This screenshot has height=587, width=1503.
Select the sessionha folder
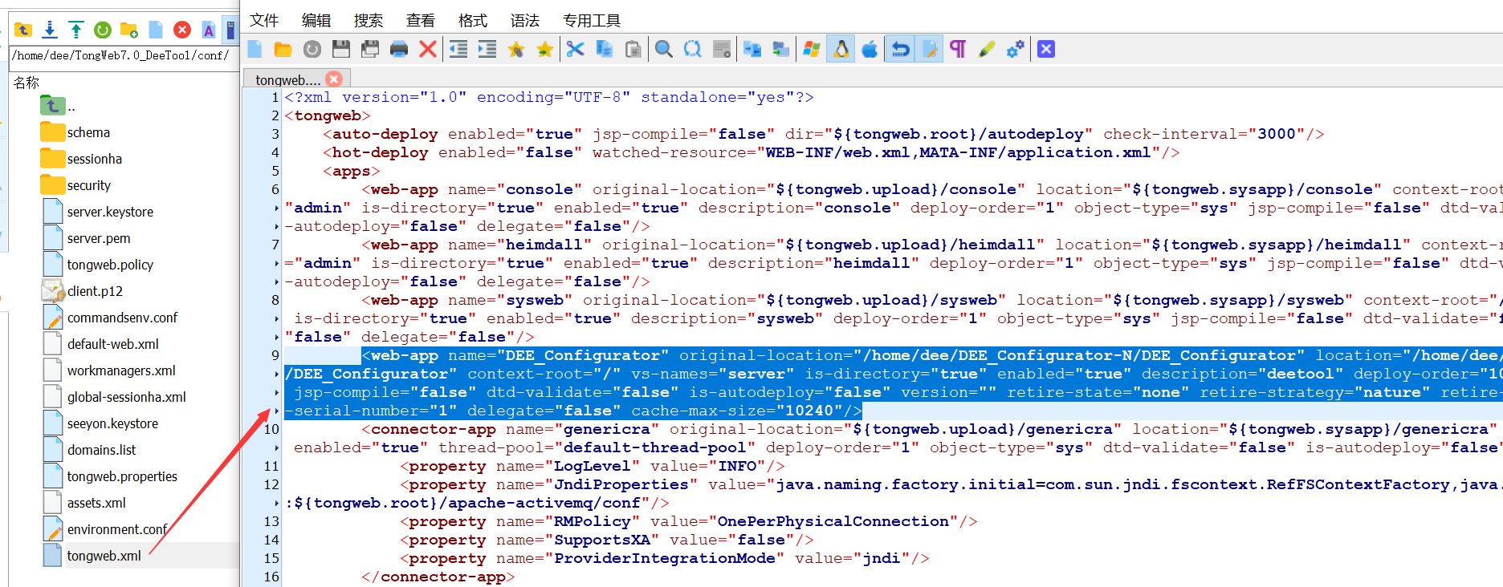click(81, 159)
